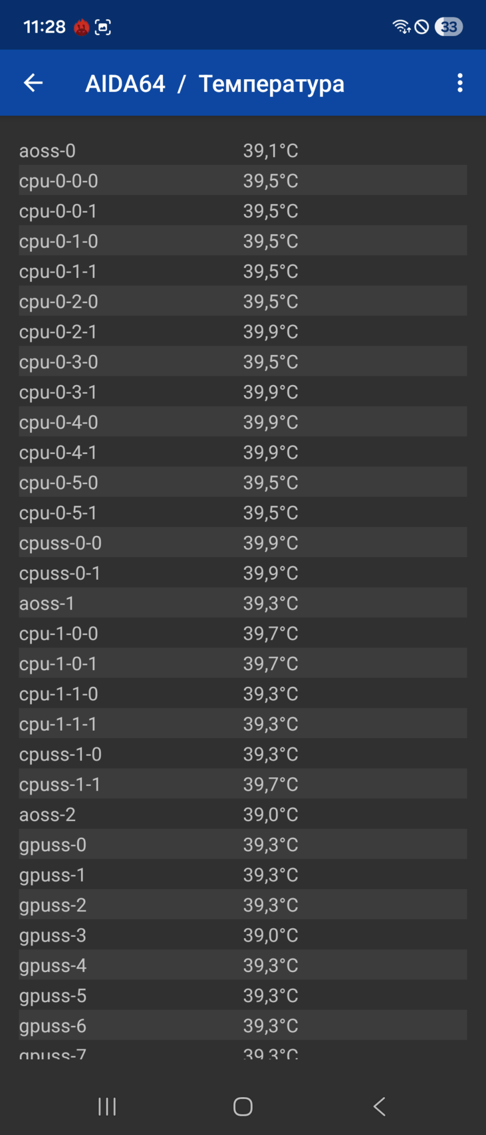Select the aoss-0 temperature row
The image size is (486, 1135).
(x=243, y=150)
